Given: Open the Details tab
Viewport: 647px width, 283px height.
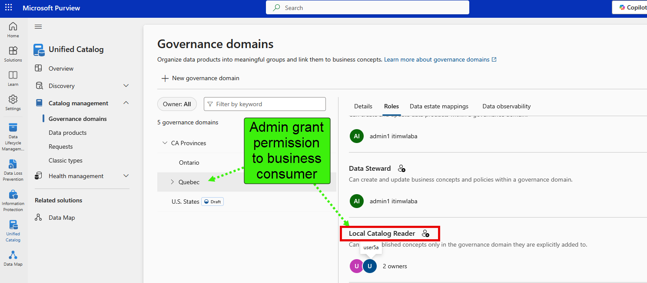Looking at the screenshot, I should [x=363, y=106].
